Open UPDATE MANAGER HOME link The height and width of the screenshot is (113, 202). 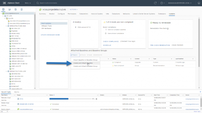pyautogui.click(x=50, y=35)
